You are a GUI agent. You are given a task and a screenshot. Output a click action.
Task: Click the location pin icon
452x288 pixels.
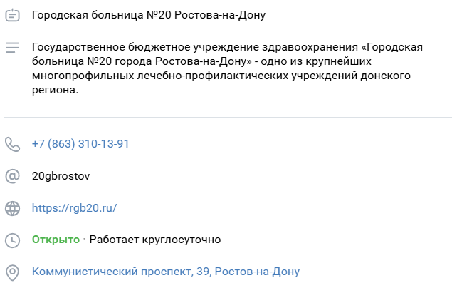[x=12, y=272]
